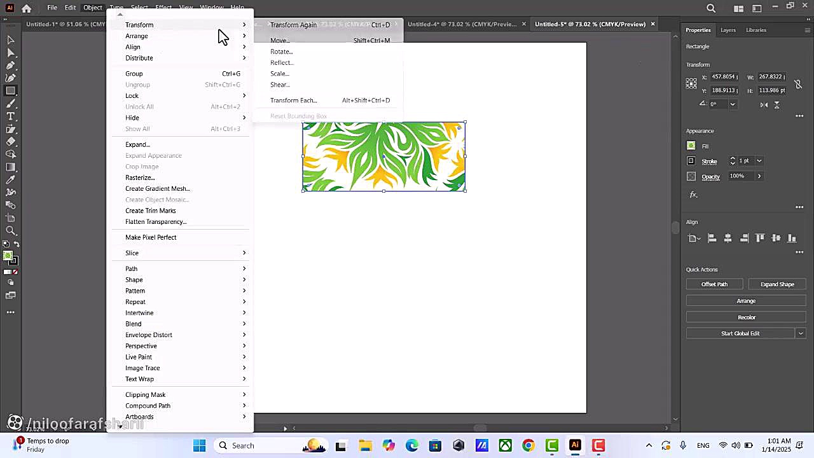Screen dimensions: 814x458
Task: Expand the opacity slider arrow
Action: pos(759,176)
